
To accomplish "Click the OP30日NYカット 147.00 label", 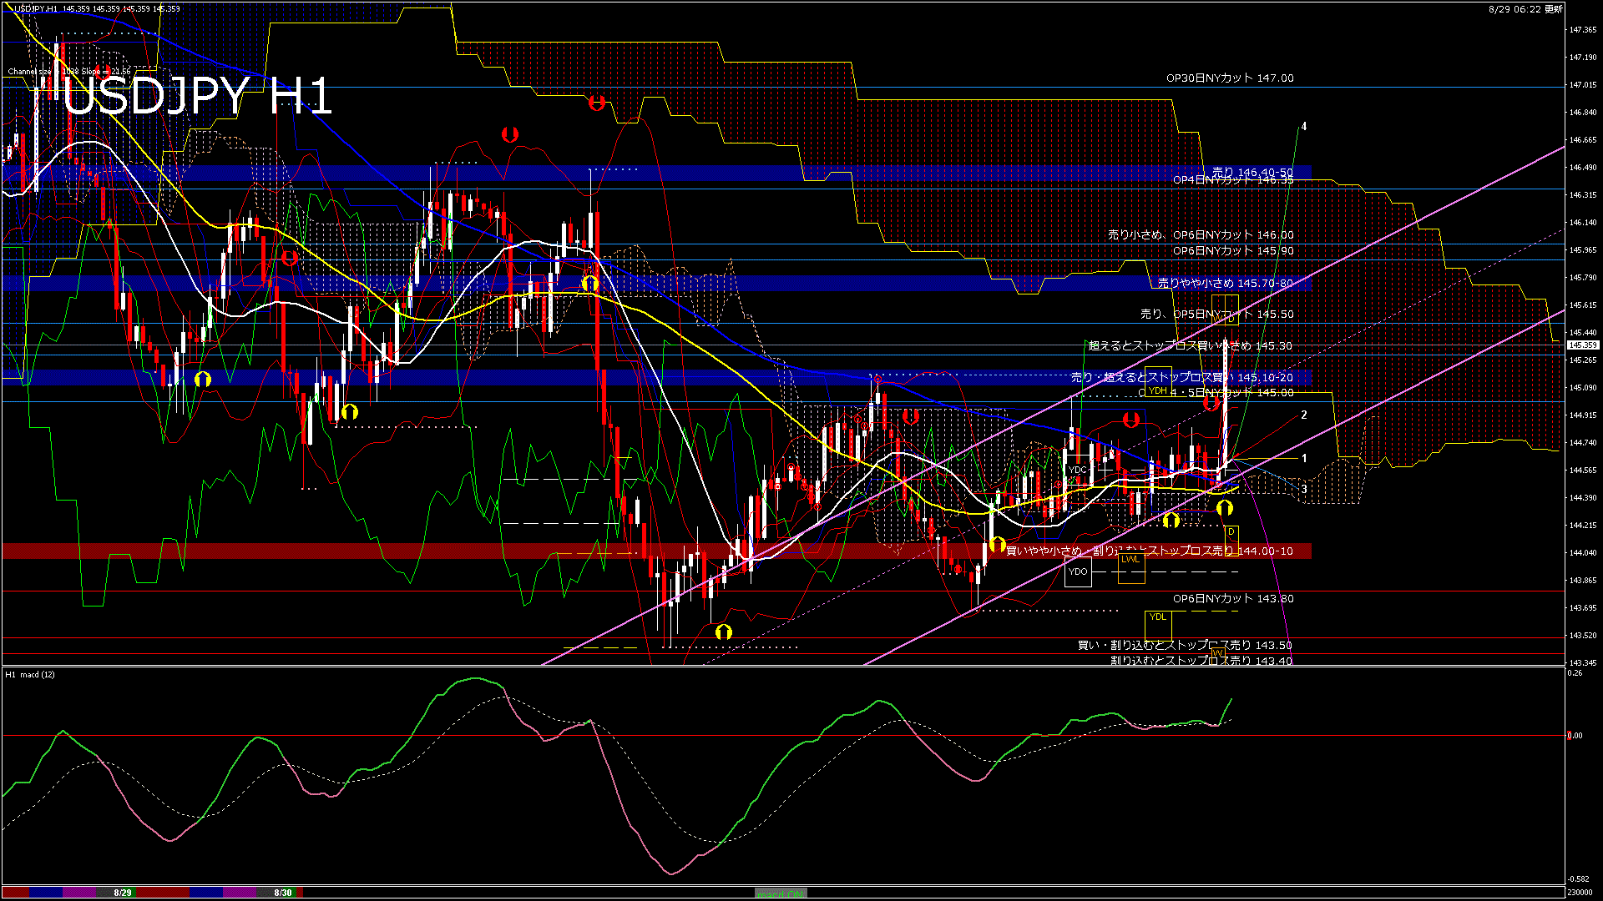I will [x=1229, y=78].
